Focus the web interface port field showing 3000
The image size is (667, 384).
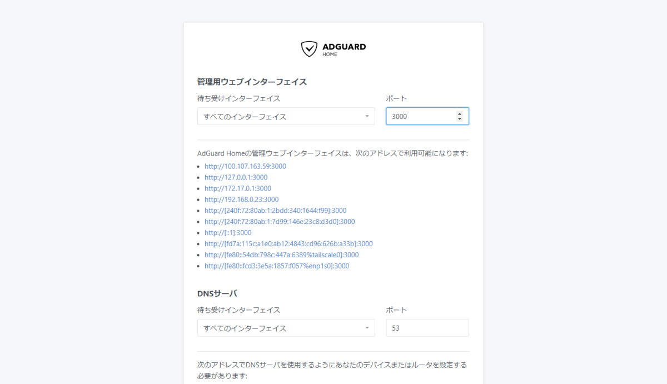pyautogui.click(x=427, y=116)
